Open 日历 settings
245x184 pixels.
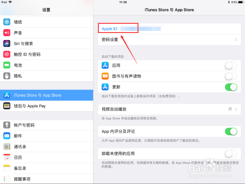(x=46, y=158)
